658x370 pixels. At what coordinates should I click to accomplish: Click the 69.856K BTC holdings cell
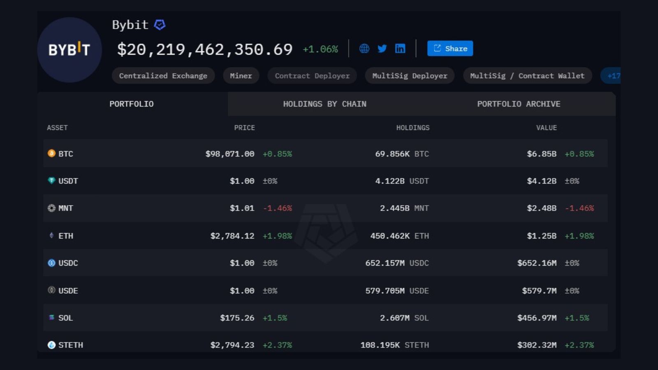coord(402,154)
